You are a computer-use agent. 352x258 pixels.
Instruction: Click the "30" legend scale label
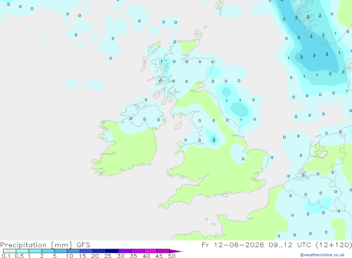coord(120,256)
